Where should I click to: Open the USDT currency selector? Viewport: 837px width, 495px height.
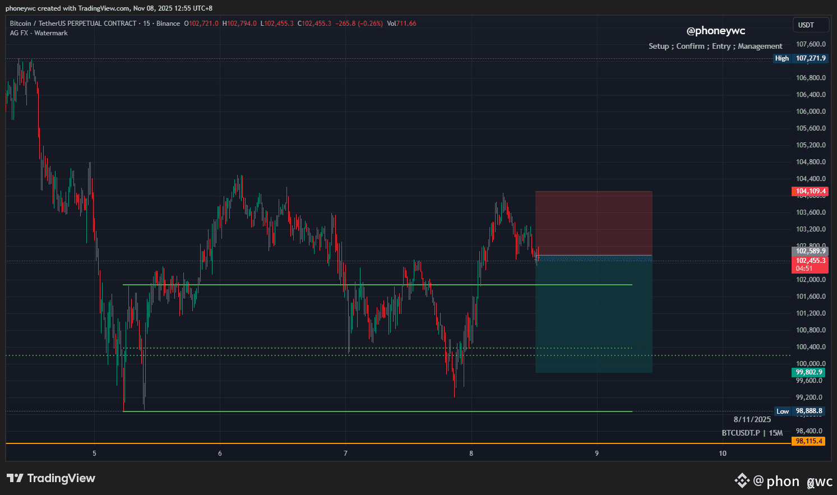coord(811,25)
